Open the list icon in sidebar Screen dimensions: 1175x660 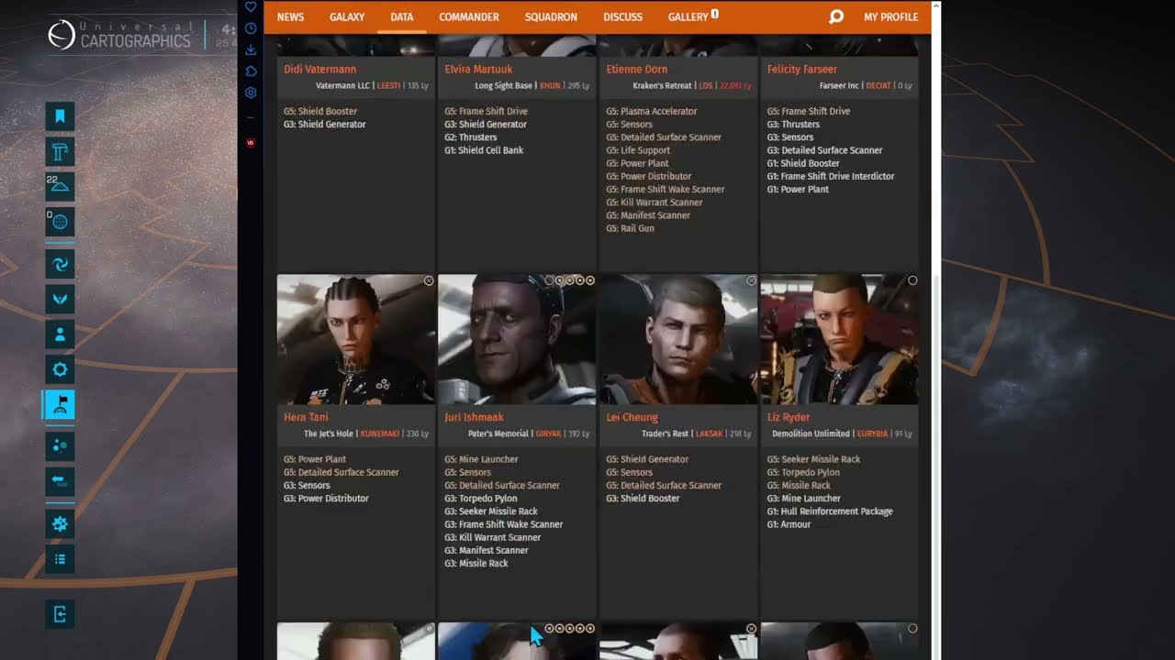coord(60,559)
